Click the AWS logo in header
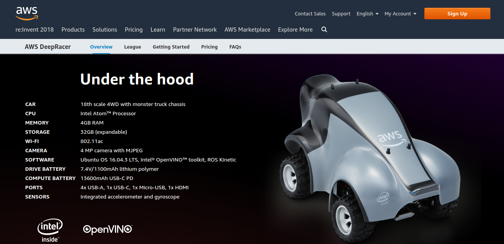The image size is (504, 244). [27, 13]
